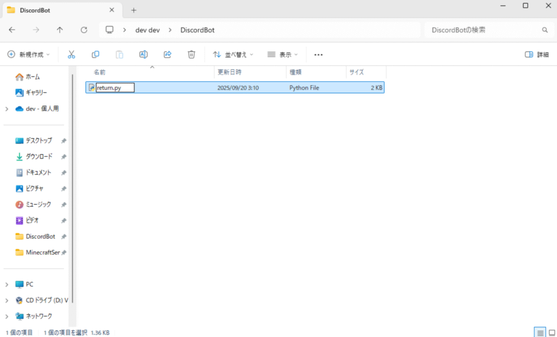Expand the ネットワーク tree node

coord(7,316)
